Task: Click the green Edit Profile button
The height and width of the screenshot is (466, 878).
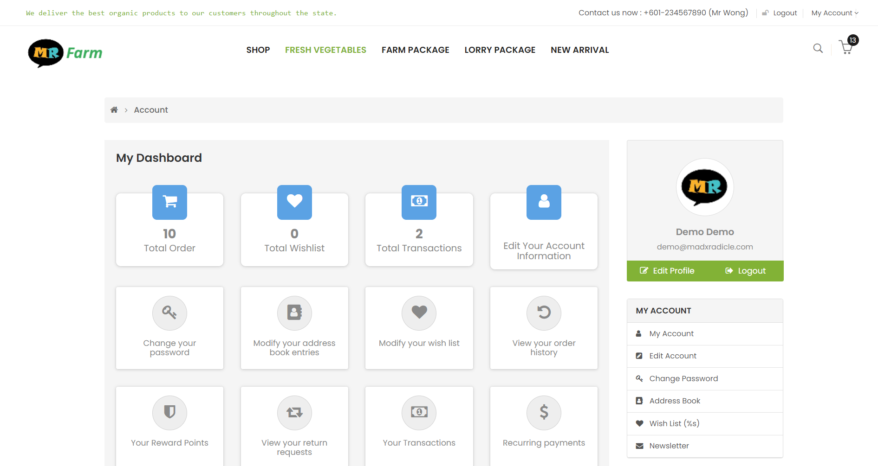Action: point(667,271)
